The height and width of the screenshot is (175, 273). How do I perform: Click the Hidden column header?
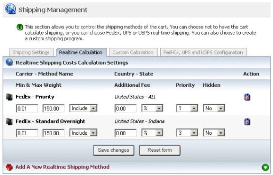pyautogui.click(x=211, y=85)
